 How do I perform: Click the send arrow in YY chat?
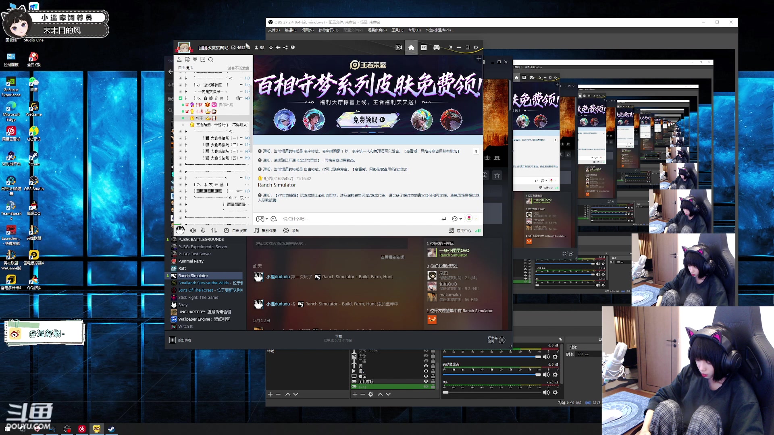point(444,219)
